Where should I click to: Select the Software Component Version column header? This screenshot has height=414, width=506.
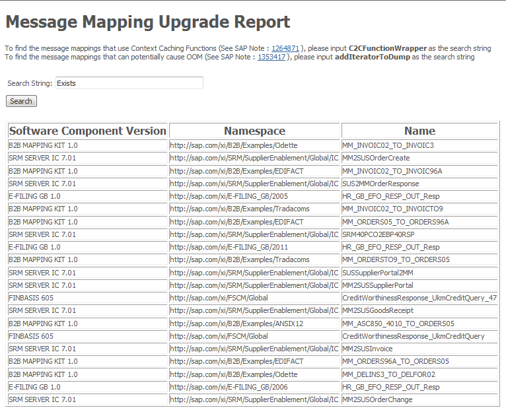click(87, 131)
